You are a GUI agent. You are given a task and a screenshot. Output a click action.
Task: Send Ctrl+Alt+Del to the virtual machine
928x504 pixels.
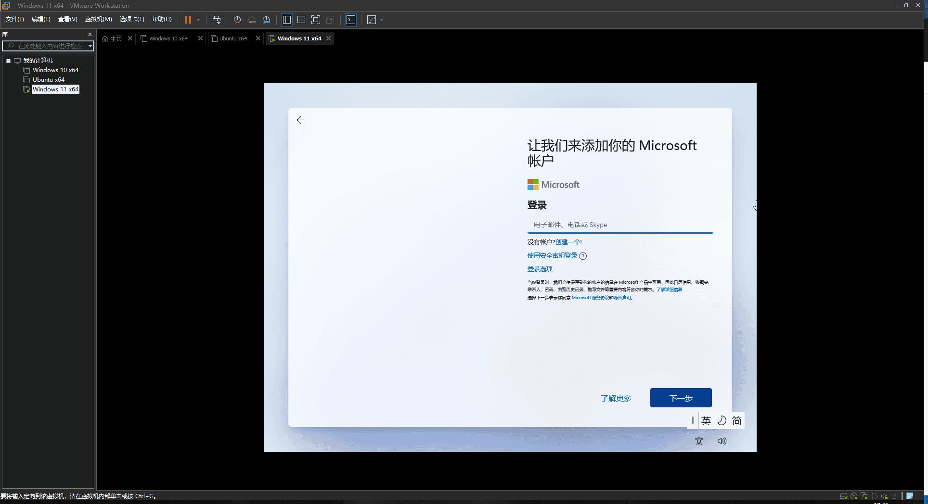[217, 20]
